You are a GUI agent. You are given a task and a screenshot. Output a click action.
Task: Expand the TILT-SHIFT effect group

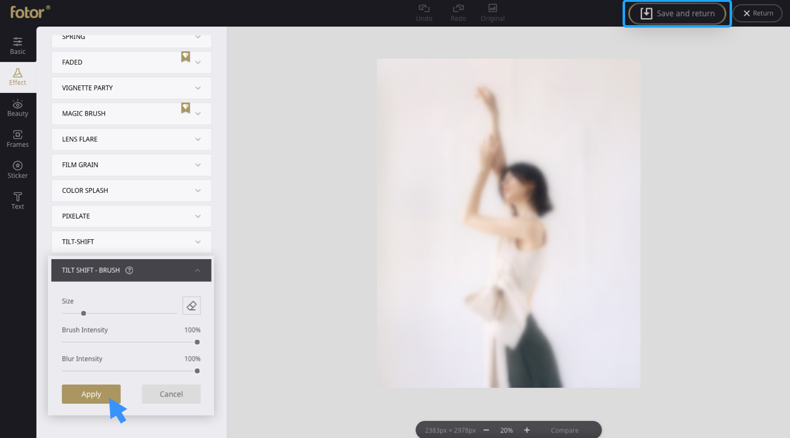132,242
